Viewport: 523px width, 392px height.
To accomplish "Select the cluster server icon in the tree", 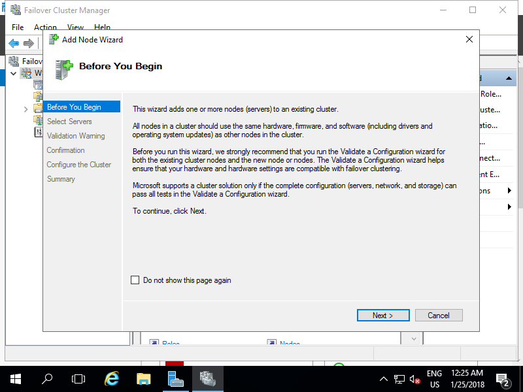I will click(26, 73).
